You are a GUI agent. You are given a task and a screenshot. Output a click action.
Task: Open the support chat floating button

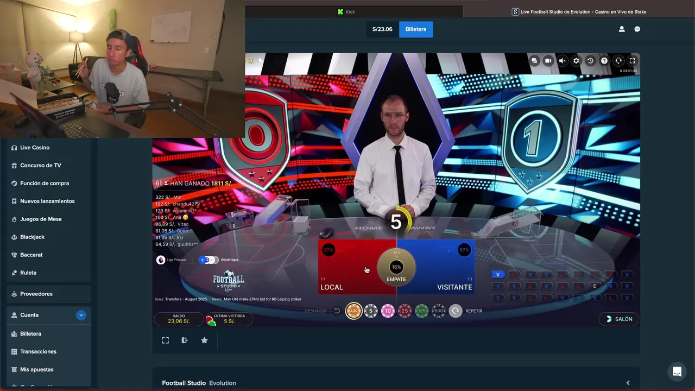[x=677, y=371]
